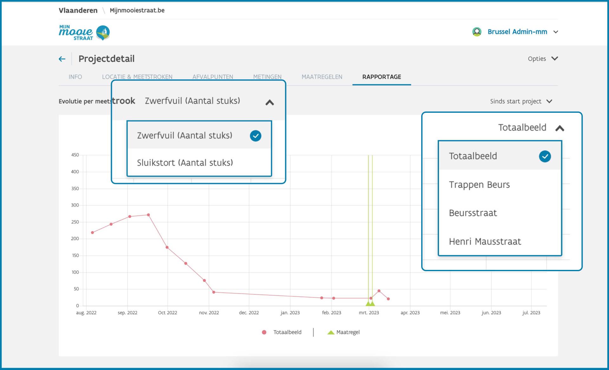The height and width of the screenshot is (370, 609).
Task: Click the Projectdetail heading
Action: (x=107, y=59)
